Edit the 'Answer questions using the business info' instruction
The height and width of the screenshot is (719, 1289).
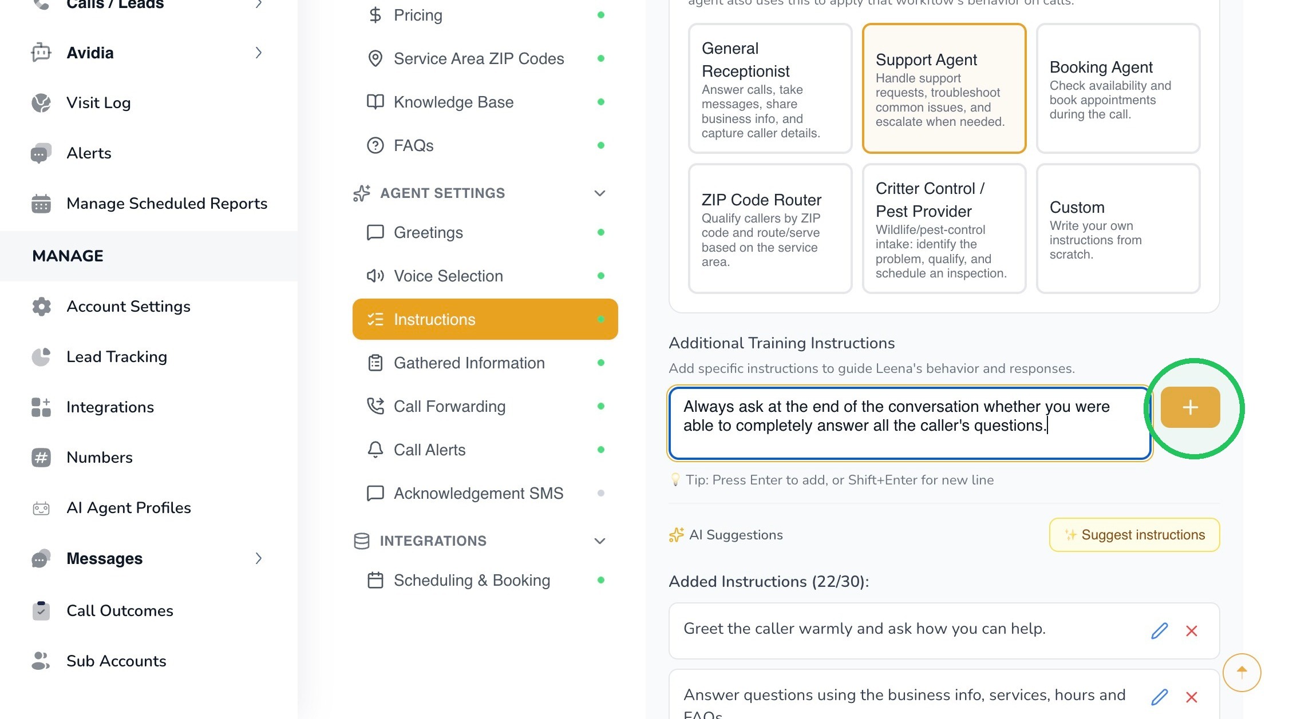(1159, 697)
